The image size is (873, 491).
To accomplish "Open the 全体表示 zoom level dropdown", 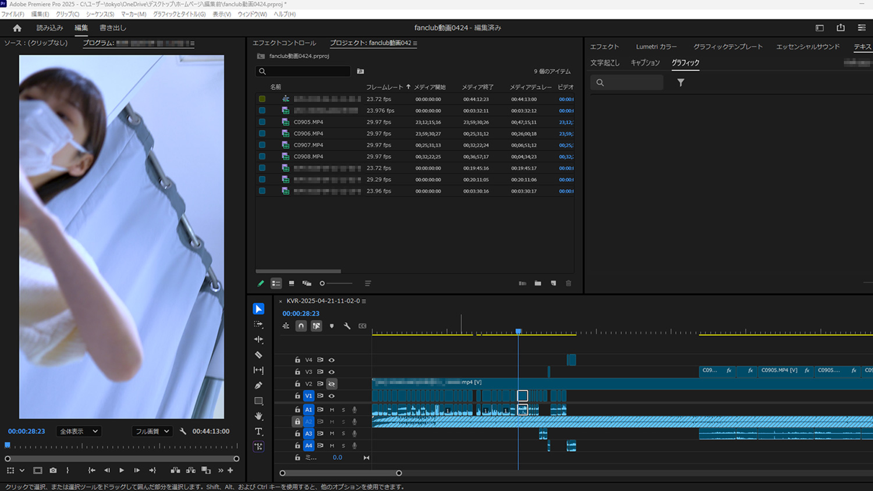I will (x=79, y=431).
